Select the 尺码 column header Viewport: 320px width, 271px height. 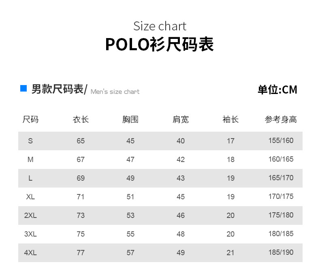(x=30, y=119)
